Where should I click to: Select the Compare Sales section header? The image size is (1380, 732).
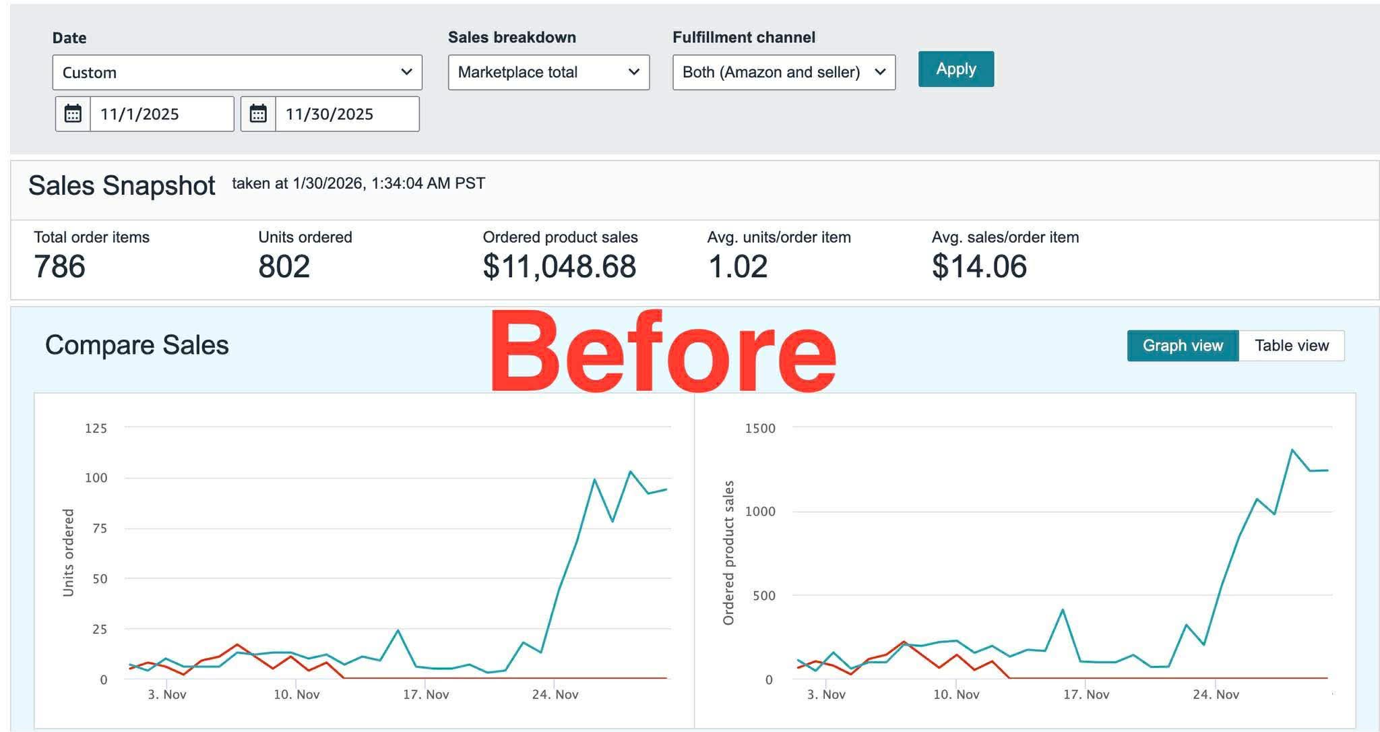click(x=137, y=346)
